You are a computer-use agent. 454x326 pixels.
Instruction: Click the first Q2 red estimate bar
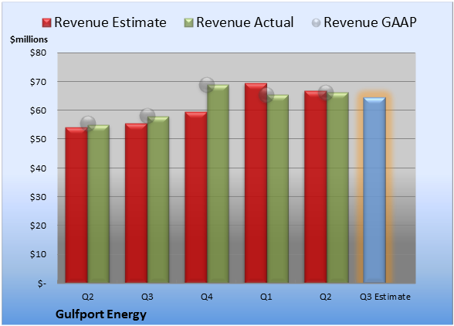[x=76, y=205]
